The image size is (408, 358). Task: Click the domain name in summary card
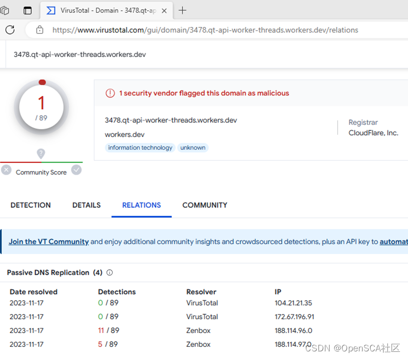click(x=171, y=120)
